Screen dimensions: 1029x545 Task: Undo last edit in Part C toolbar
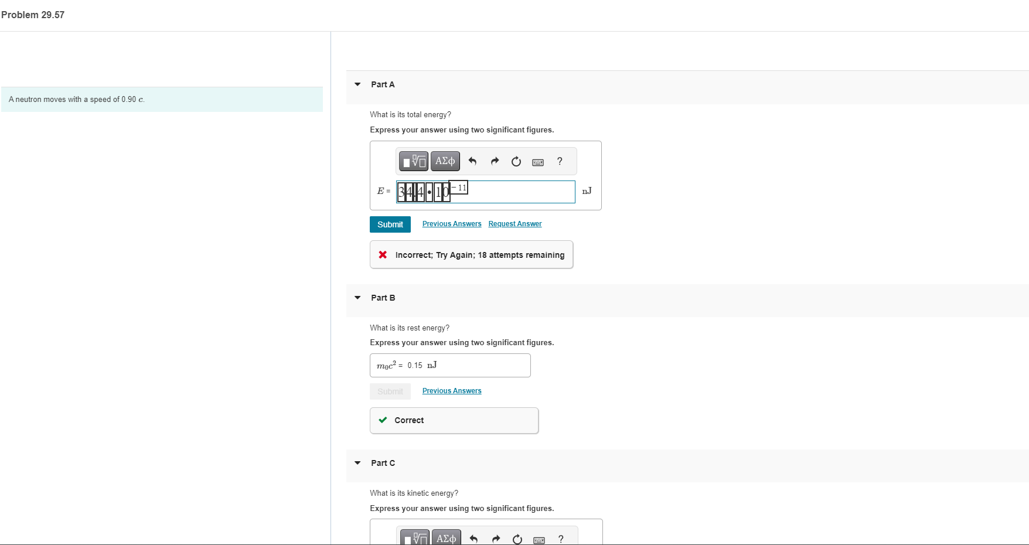click(474, 539)
